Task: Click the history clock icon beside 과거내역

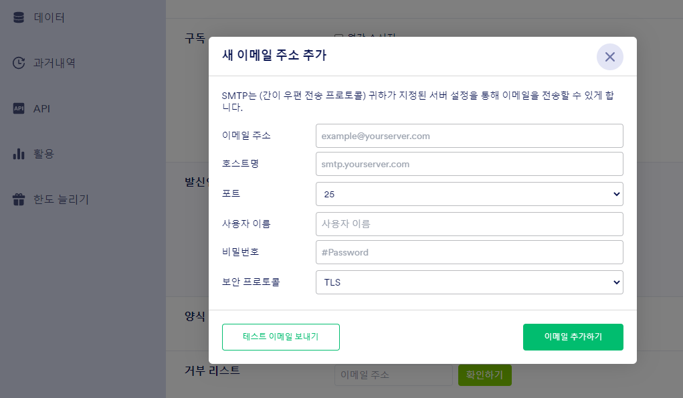Action: 19,64
